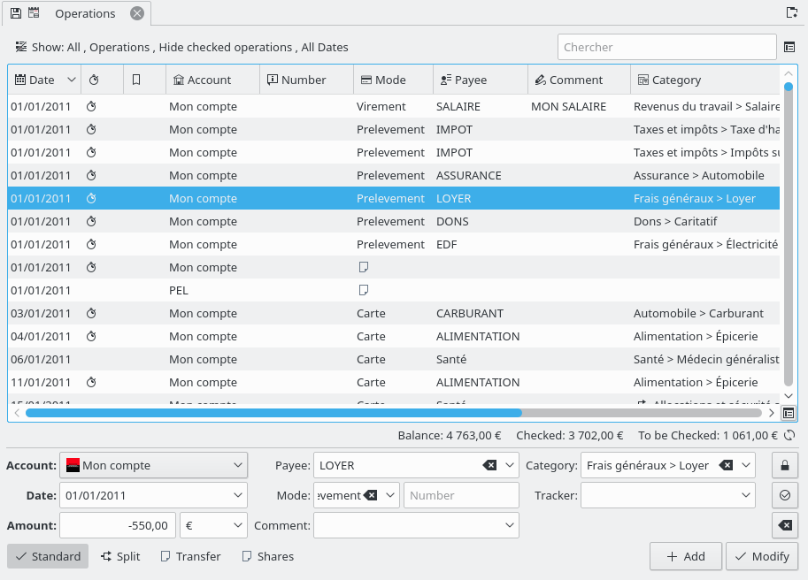Expand the Category dropdown list
808x580 pixels.
pos(746,465)
